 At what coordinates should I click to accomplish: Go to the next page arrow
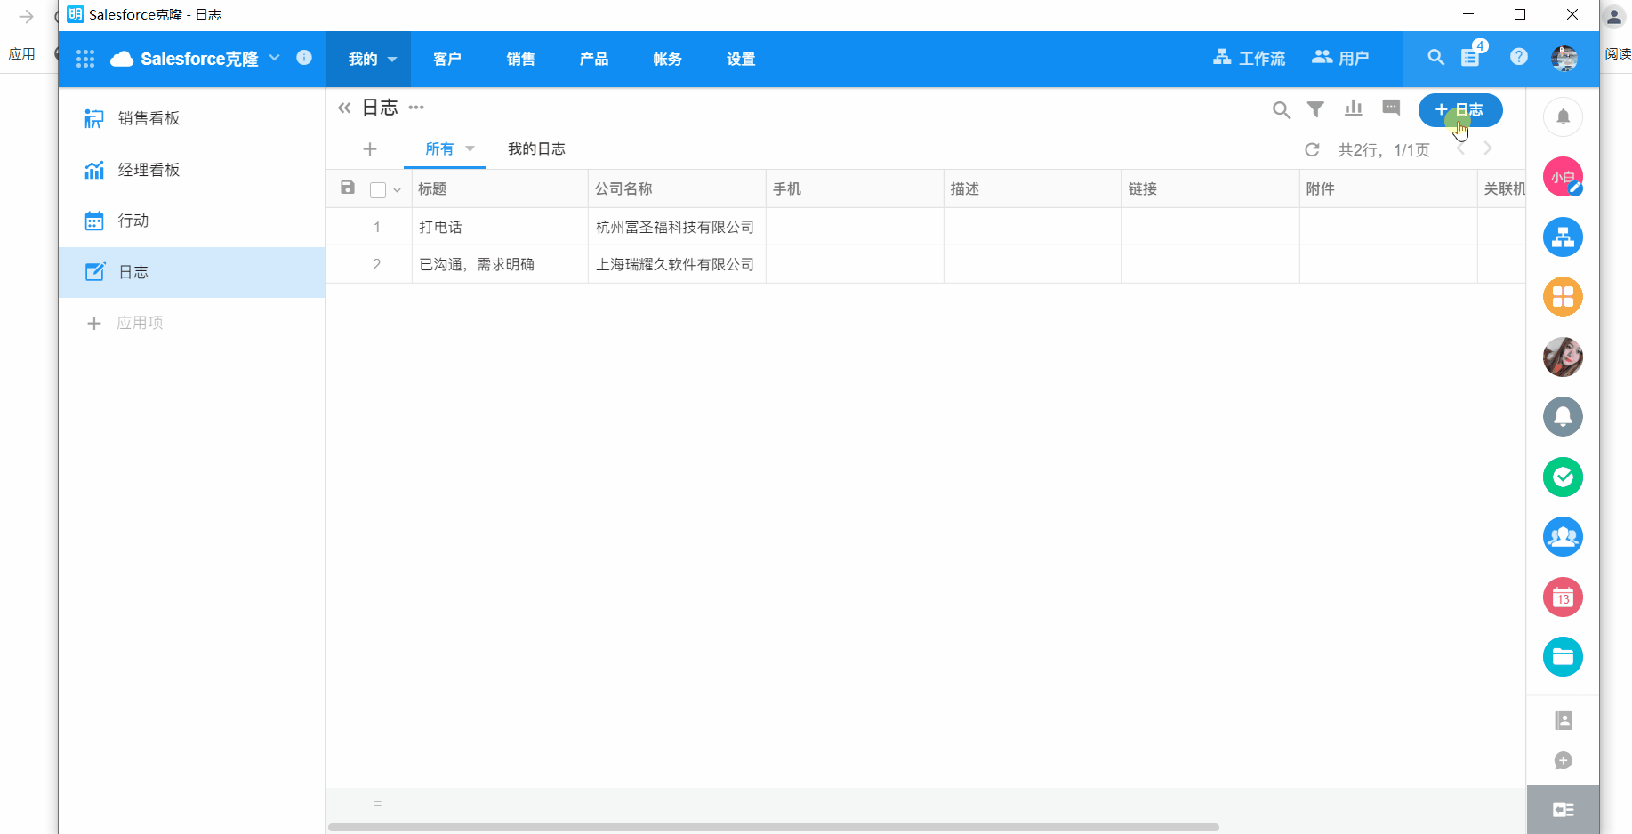pyautogui.click(x=1488, y=149)
